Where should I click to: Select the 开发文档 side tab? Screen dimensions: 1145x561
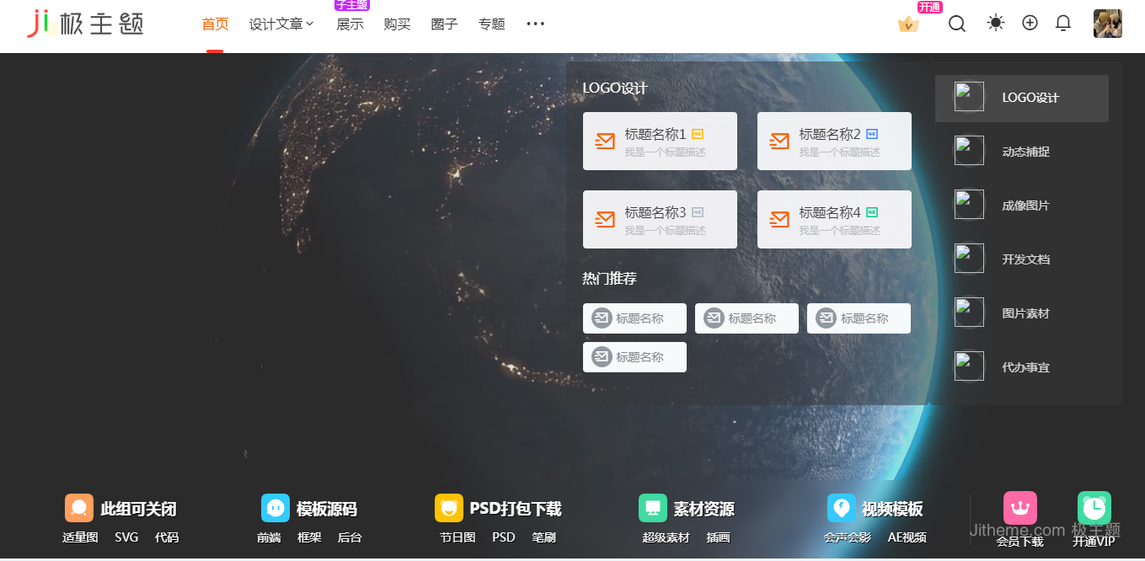(1025, 259)
